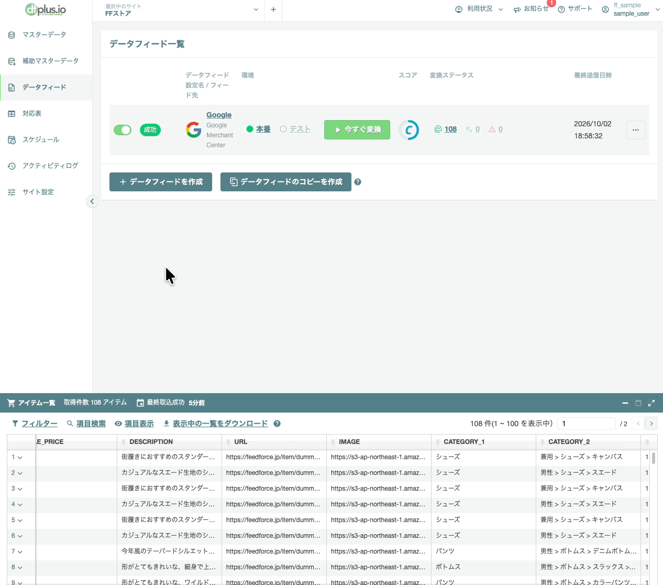The height and width of the screenshot is (585, 663).
Task: Maximize the item list panel
Action: click(638, 403)
